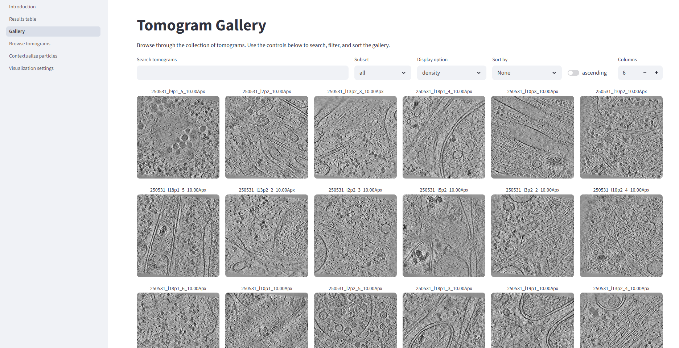
Task: Open tomogram thumbnail 250531_l10p2_4_10.00Apx
Action: 621,236
